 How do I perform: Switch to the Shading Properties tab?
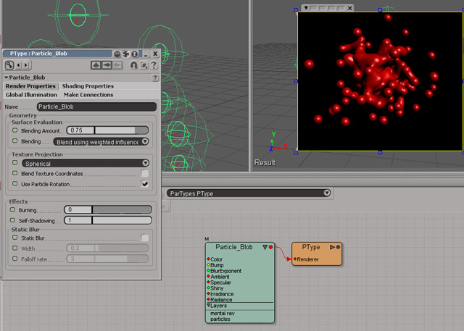(x=88, y=86)
